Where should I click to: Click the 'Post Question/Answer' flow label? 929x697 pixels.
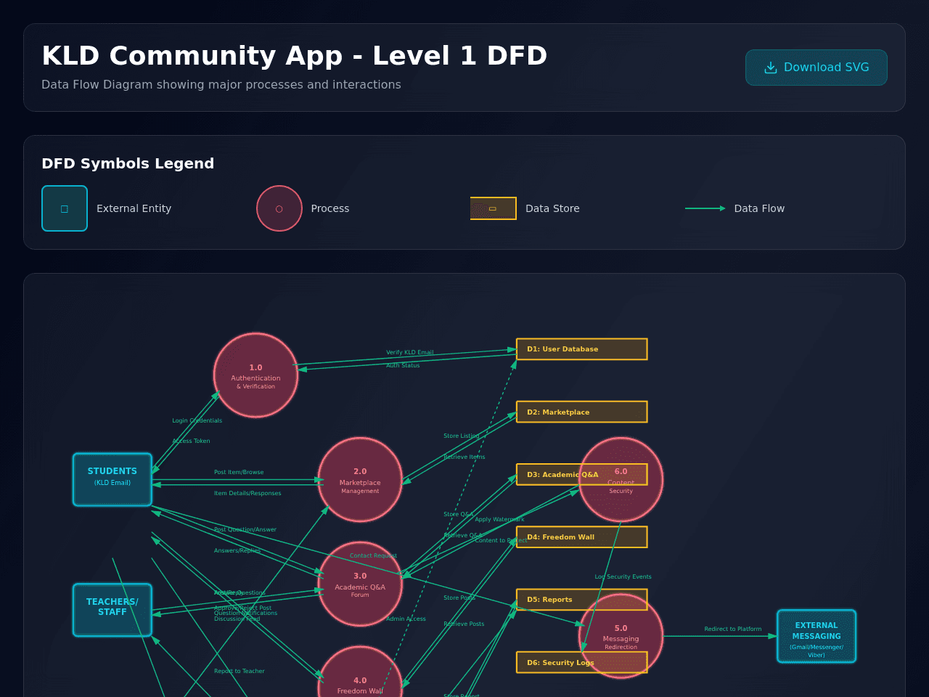[x=245, y=529]
